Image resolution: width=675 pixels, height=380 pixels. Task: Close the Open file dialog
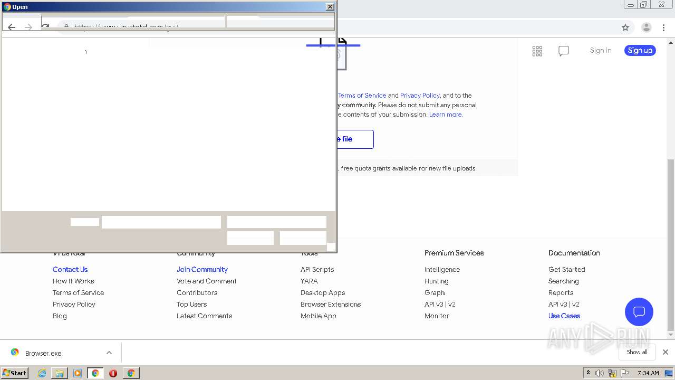pos(330,7)
